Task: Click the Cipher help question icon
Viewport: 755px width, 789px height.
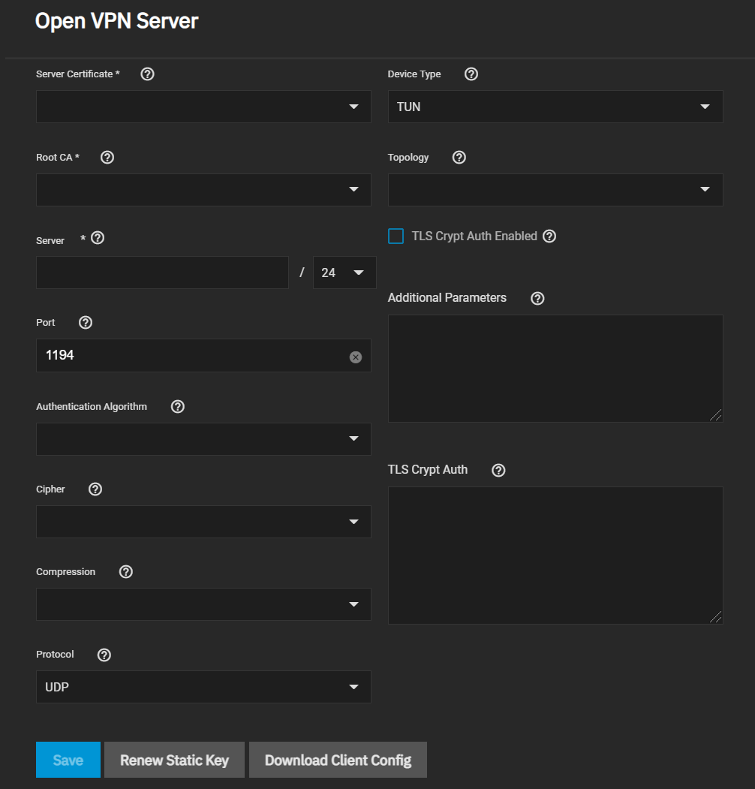Action: [x=95, y=489]
